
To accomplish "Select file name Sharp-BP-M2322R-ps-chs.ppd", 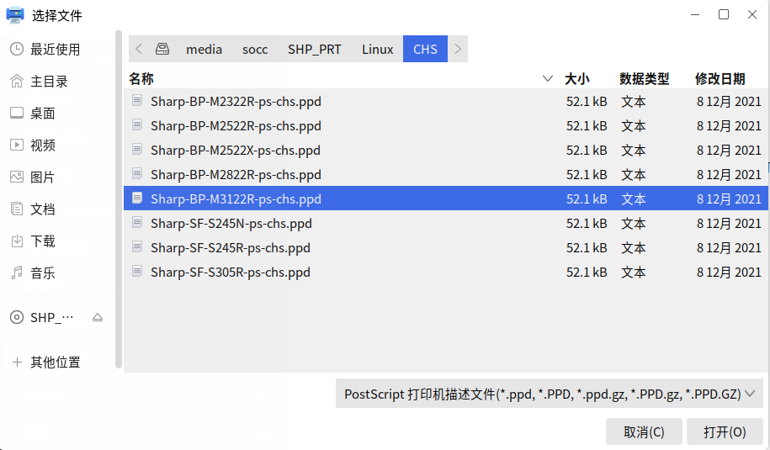I will click(x=236, y=102).
